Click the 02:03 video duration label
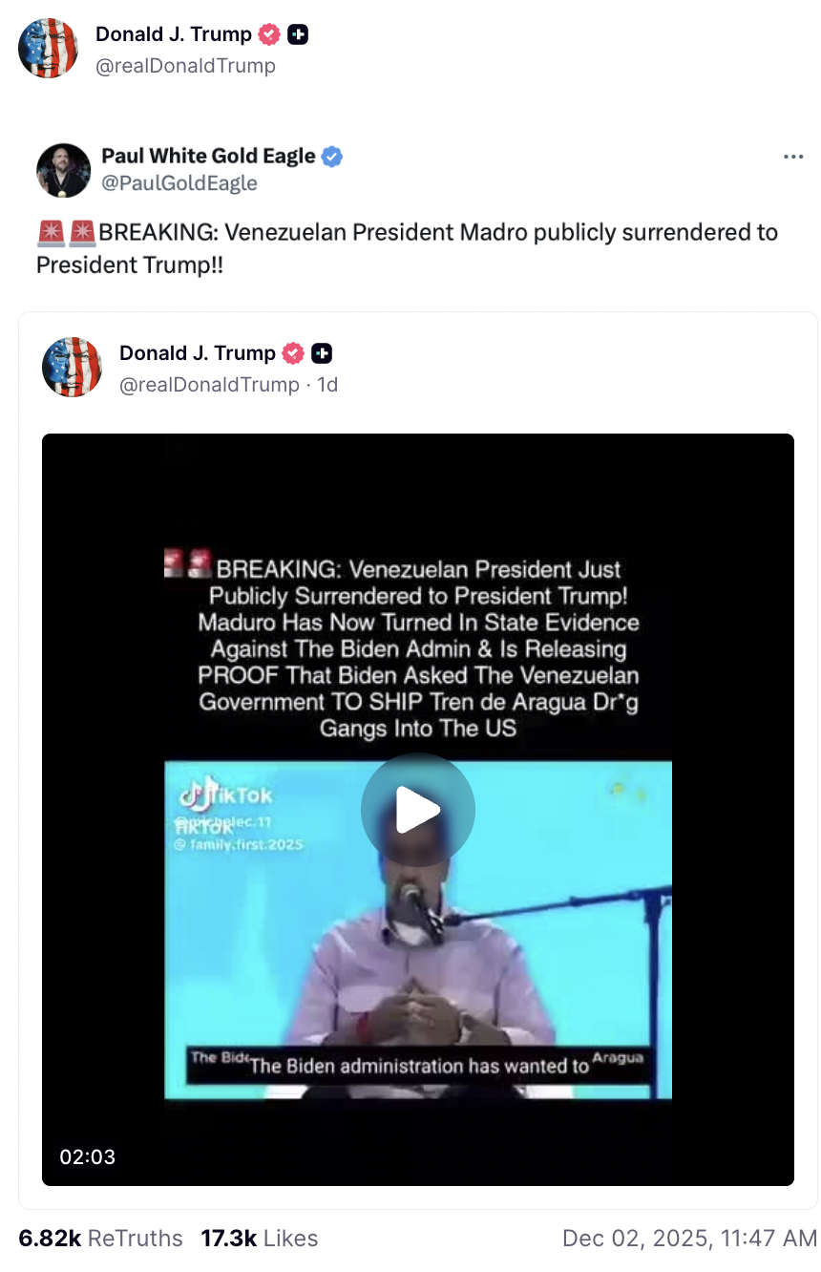Image resolution: width=821 pixels, height=1272 pixels. 88,1157
